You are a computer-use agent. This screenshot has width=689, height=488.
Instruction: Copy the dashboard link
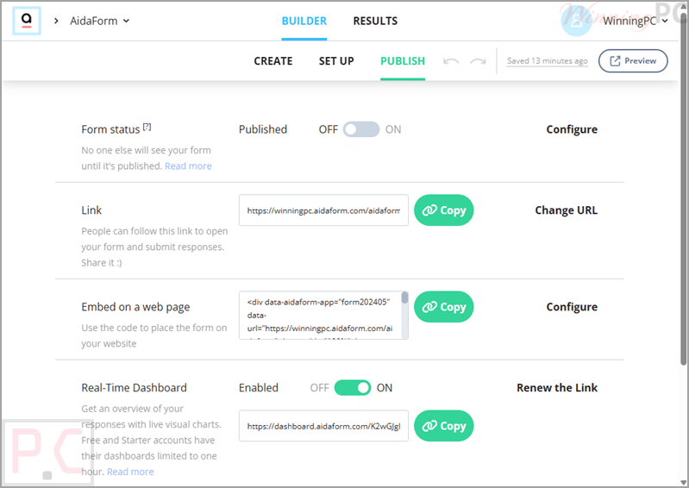tap(444, 426)
